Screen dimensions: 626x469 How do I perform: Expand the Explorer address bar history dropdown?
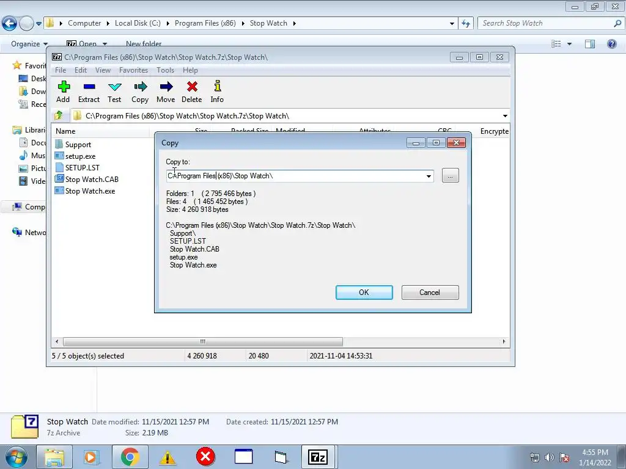[x=452, y=24]
